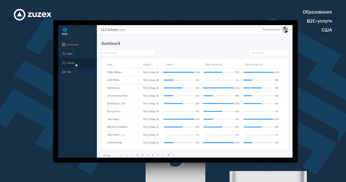The width and height of the screenshot is (346, 182).
Task: Sort table by Group column
Action: click(152, 65)
